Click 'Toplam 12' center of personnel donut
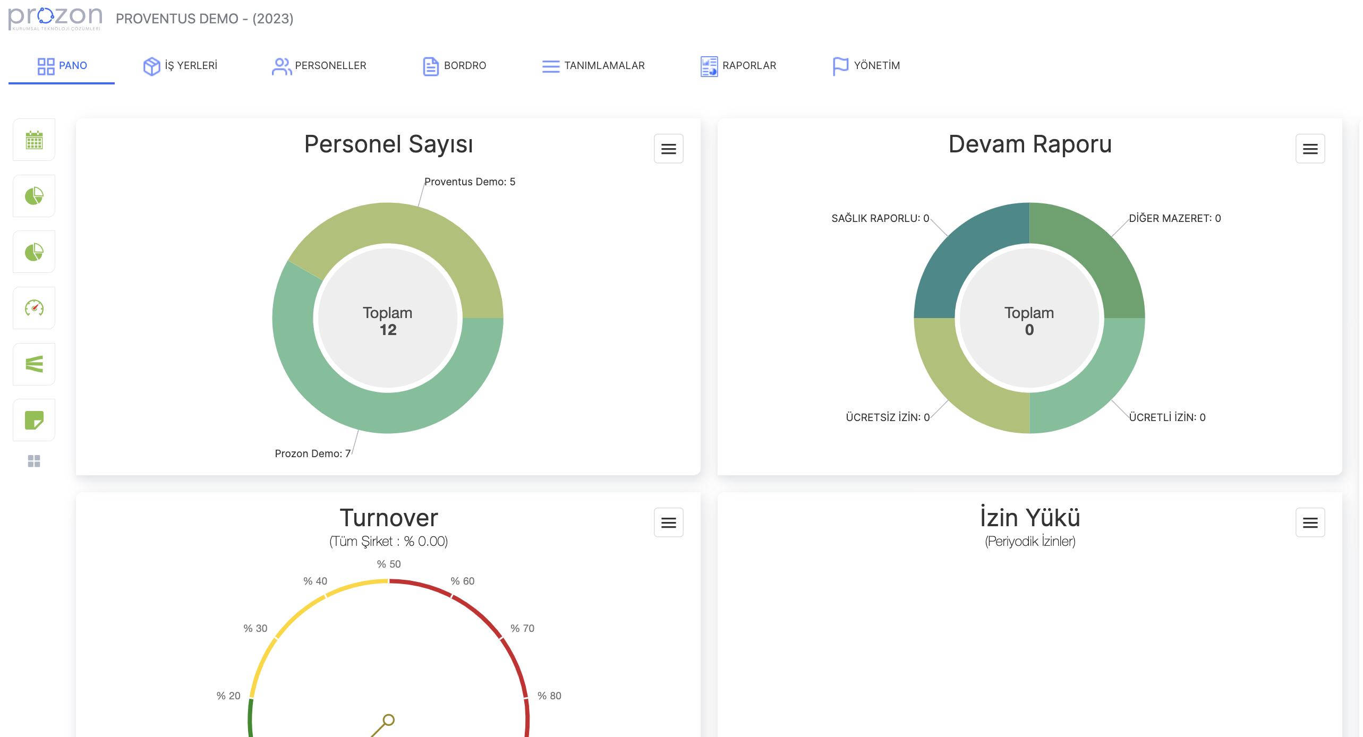 coord(388,321)
